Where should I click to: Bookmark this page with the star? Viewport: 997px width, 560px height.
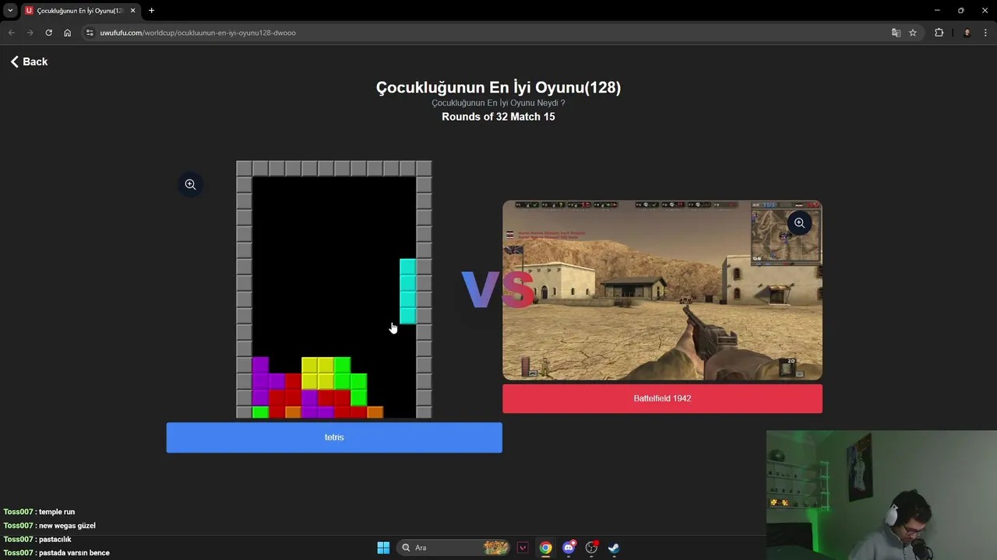point(913,33)
